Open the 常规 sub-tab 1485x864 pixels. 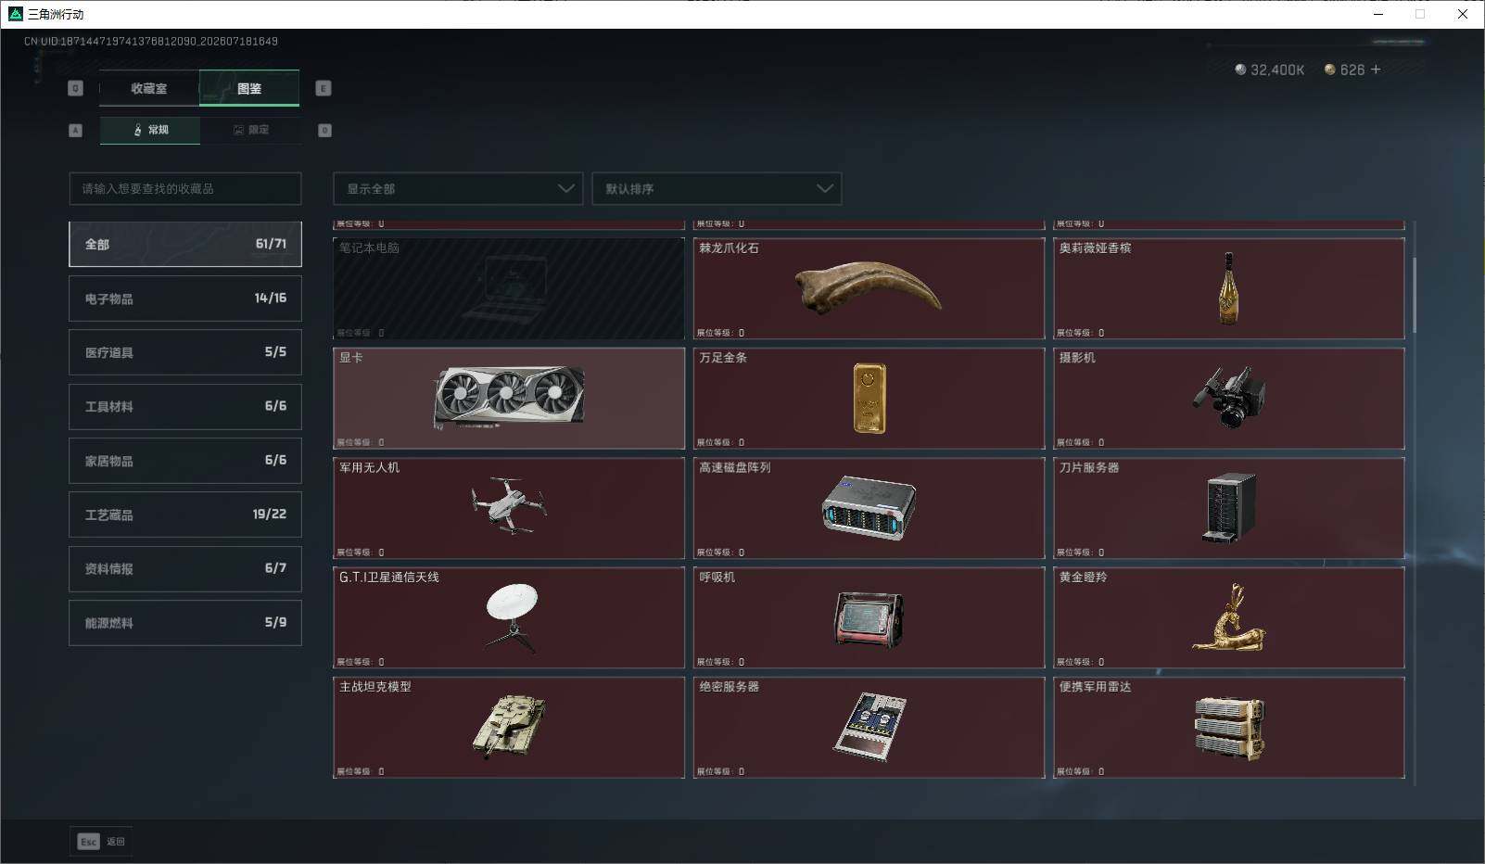[x=150, y=130]
